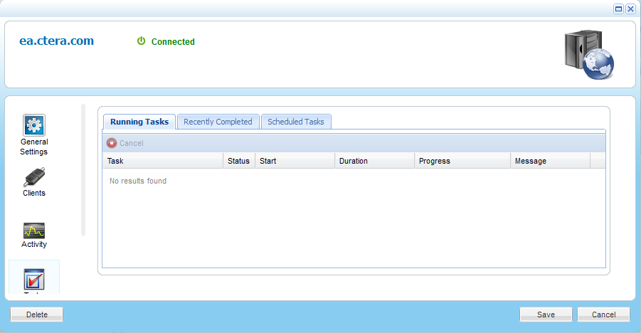Screen dimensions: 641x333
Task: Switch to Running Tasks tab
Action: click(x=139, y=122)
